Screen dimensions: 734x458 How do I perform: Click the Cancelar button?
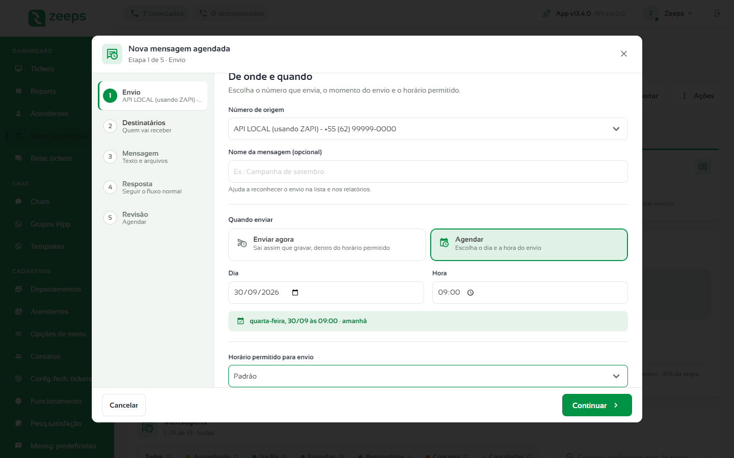tap(124, 405)
